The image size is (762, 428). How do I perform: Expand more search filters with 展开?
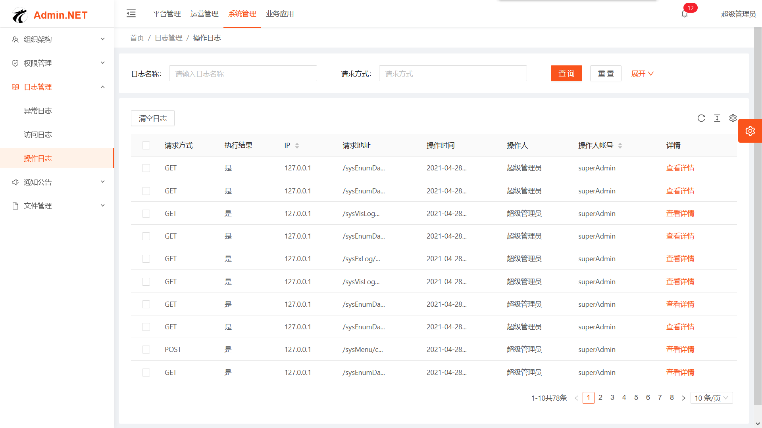[642, 74]
